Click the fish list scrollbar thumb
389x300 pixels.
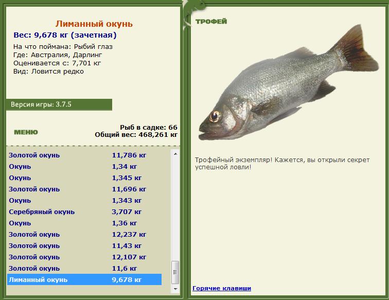175,272
